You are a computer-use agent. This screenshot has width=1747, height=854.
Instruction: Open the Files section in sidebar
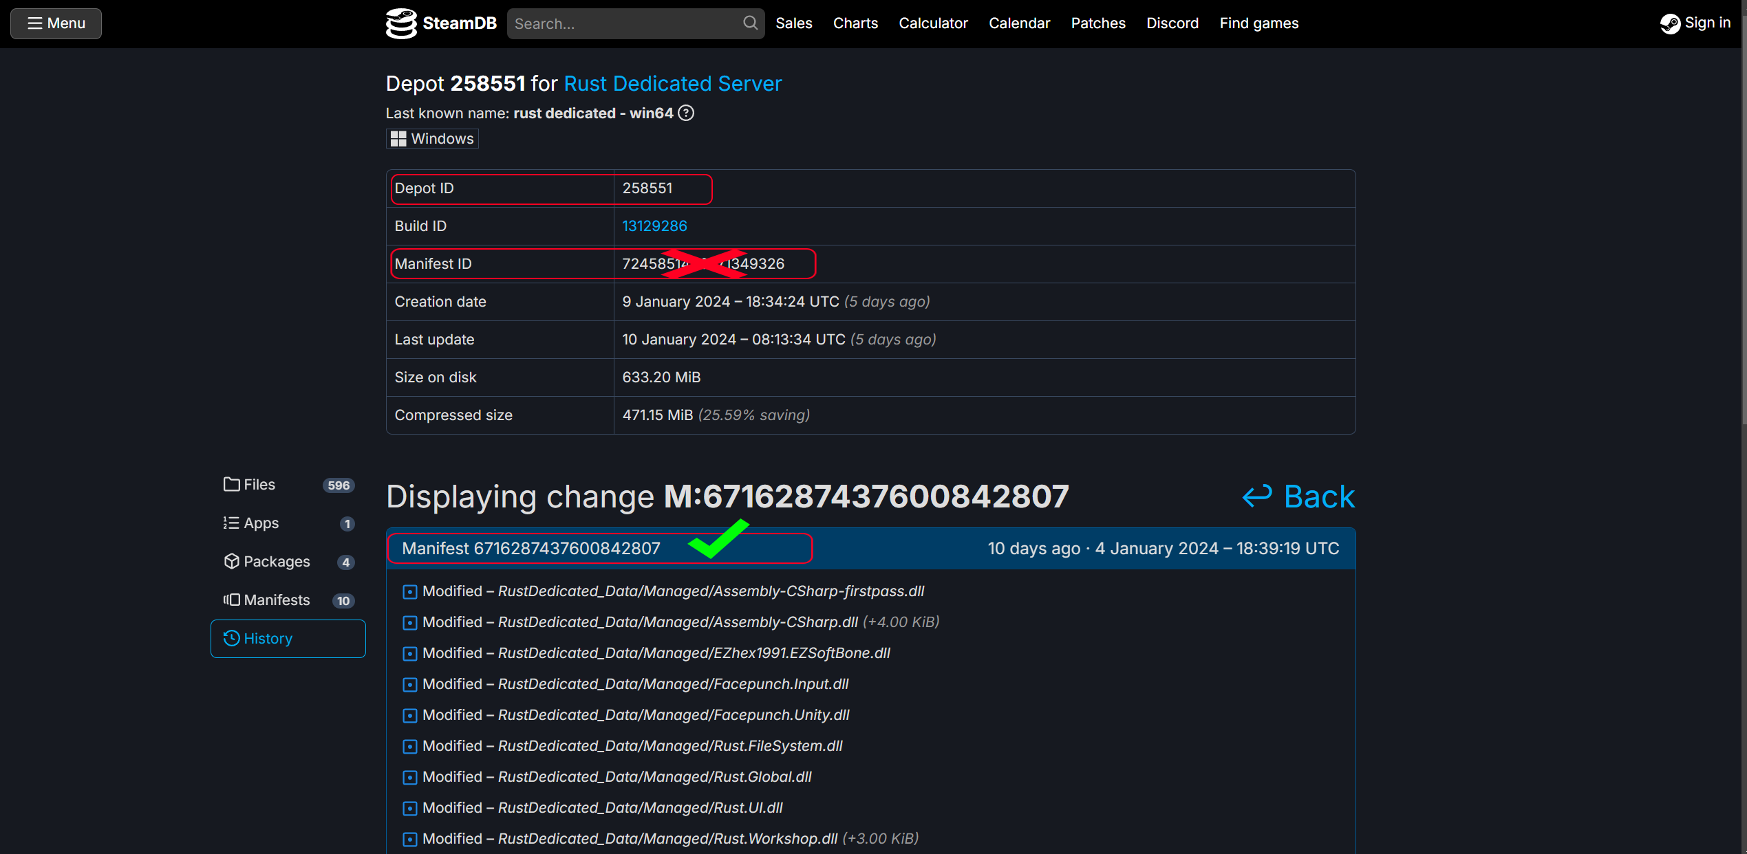pyautogui.click(x=258, y=484)
